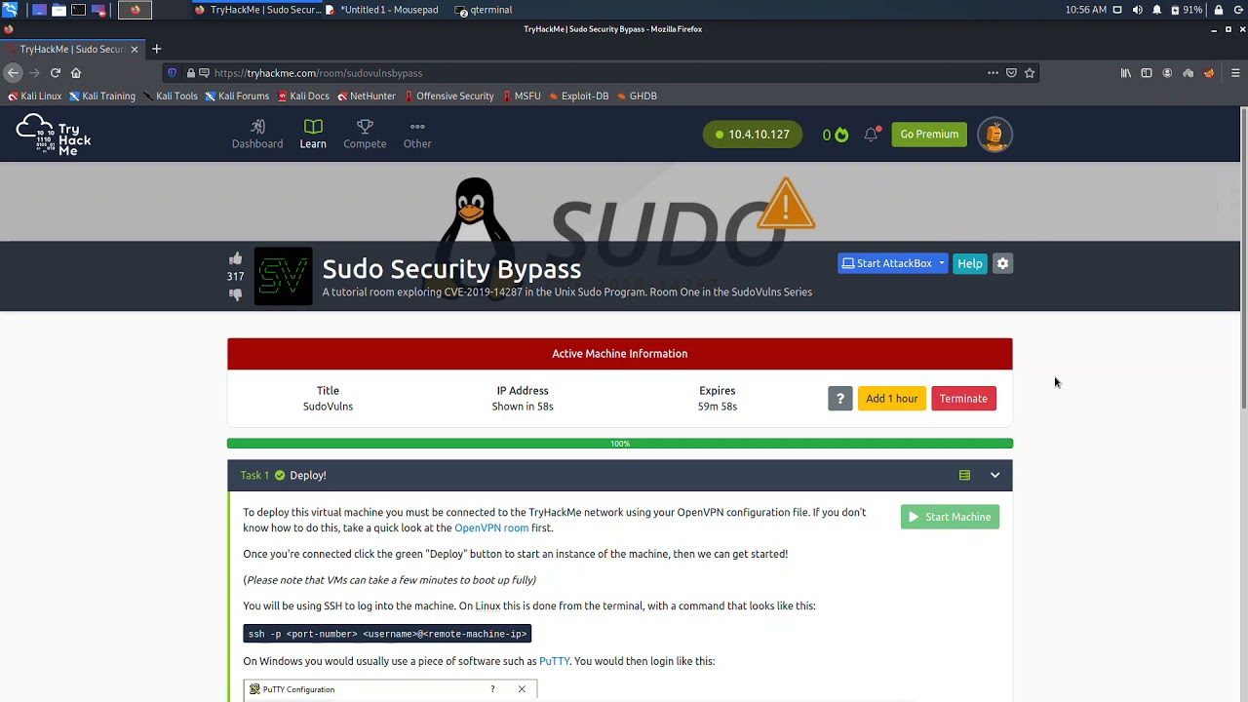The image size is (1248, 702).
Task: Open the Firefox hamburger menu
Action: (x=1235, y=72)
